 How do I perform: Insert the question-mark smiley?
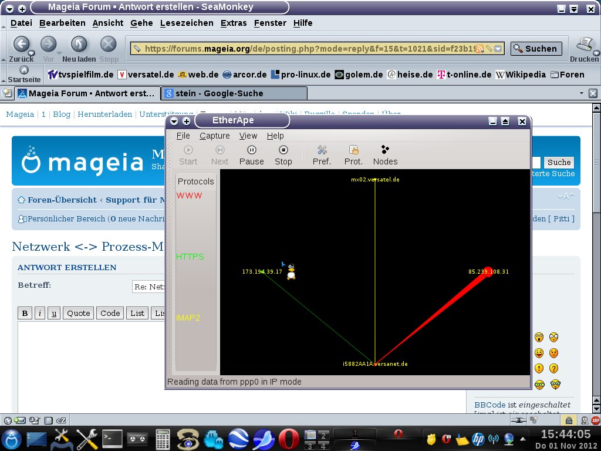(x=554, y=369)
